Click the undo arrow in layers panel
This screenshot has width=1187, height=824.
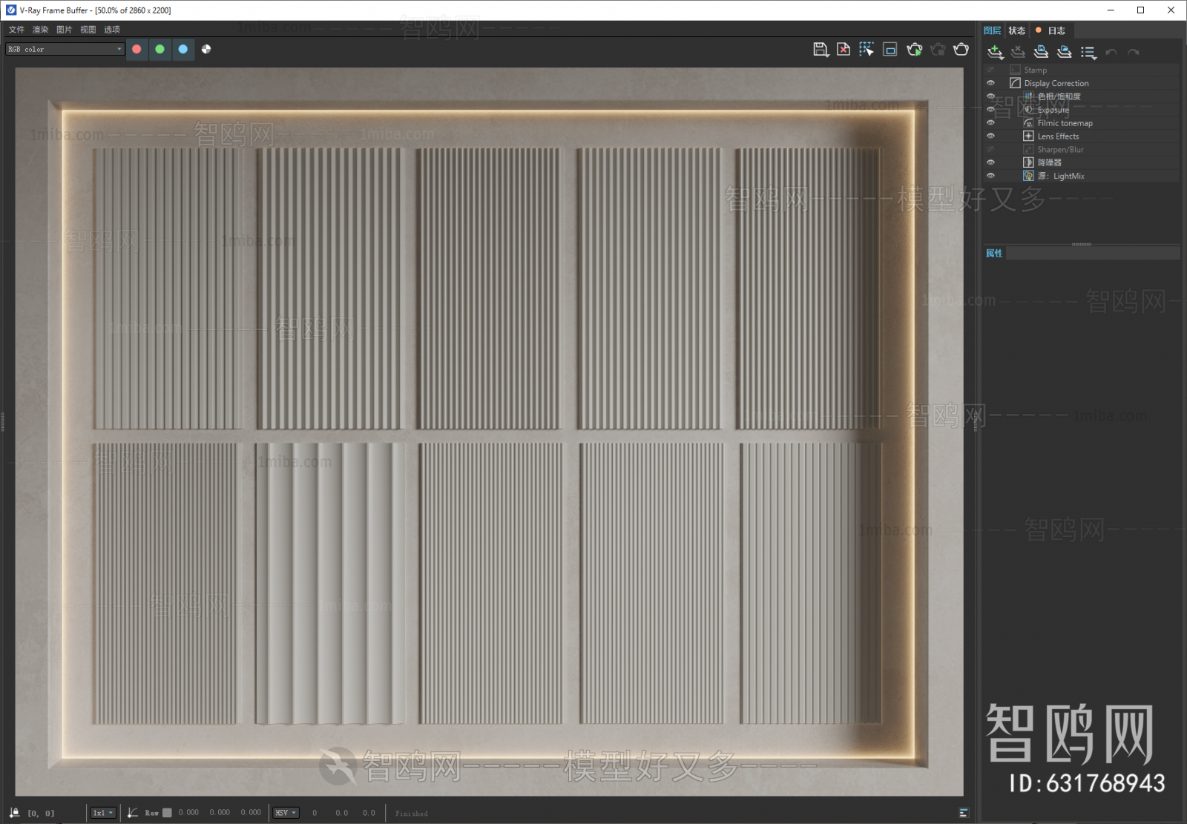click(x=1111, y=53)
